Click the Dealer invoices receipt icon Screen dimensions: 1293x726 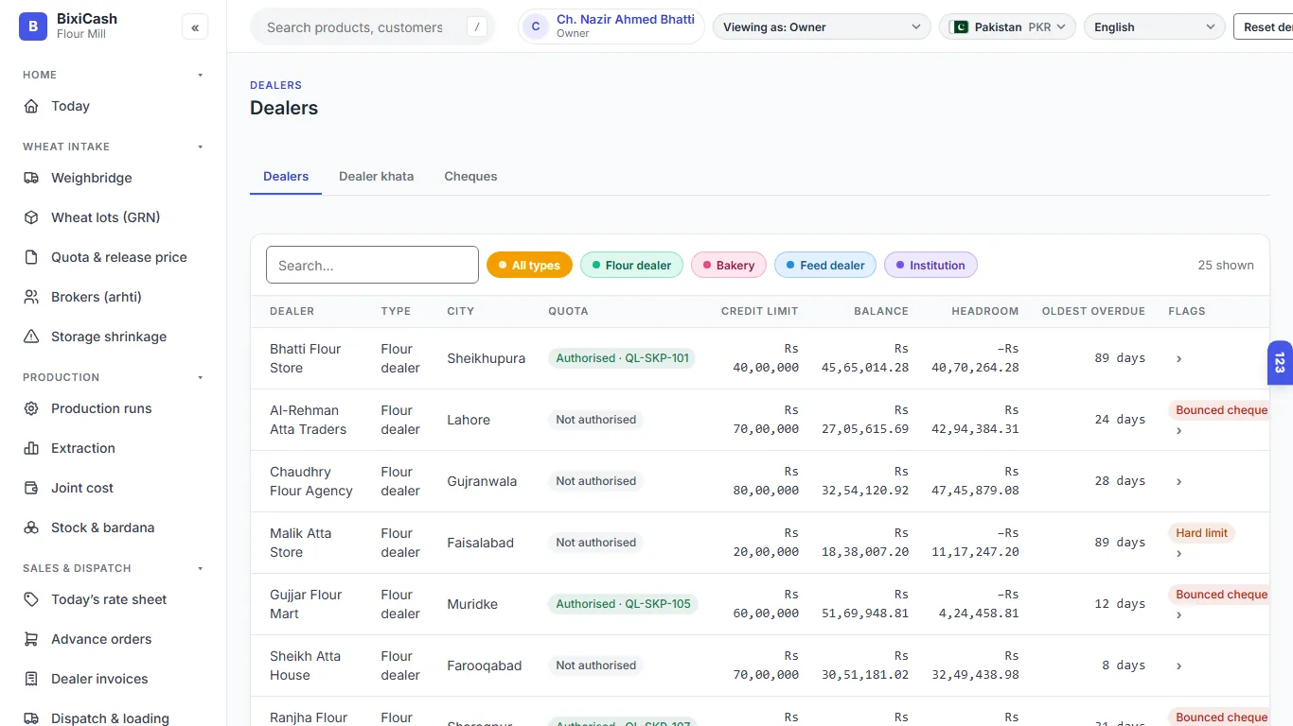click(x=31, y=679)
